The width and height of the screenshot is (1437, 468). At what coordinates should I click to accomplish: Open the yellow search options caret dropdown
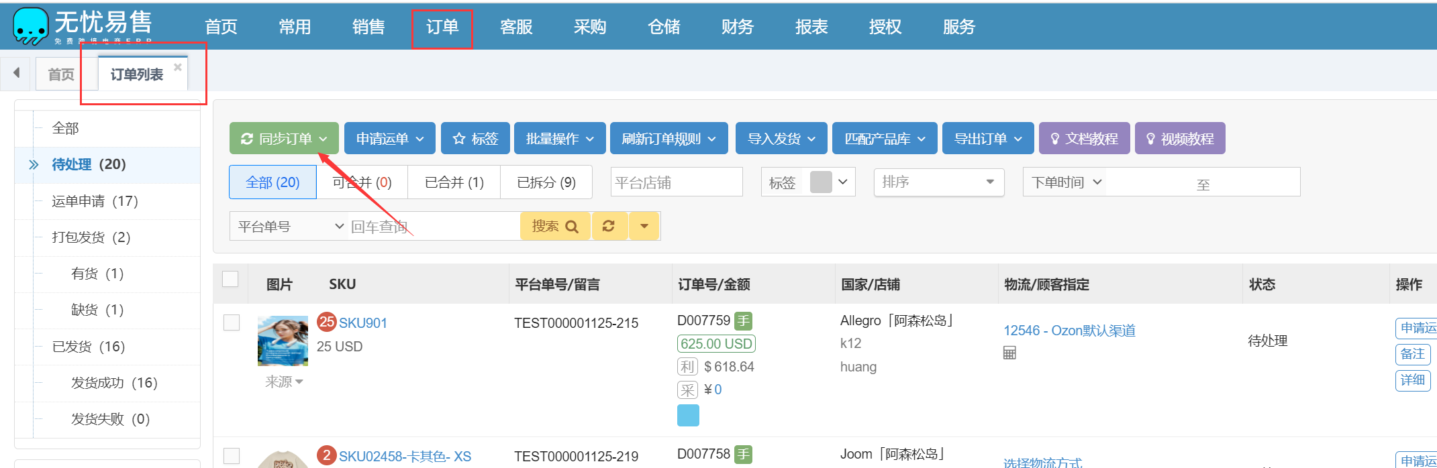pos(644,226)
